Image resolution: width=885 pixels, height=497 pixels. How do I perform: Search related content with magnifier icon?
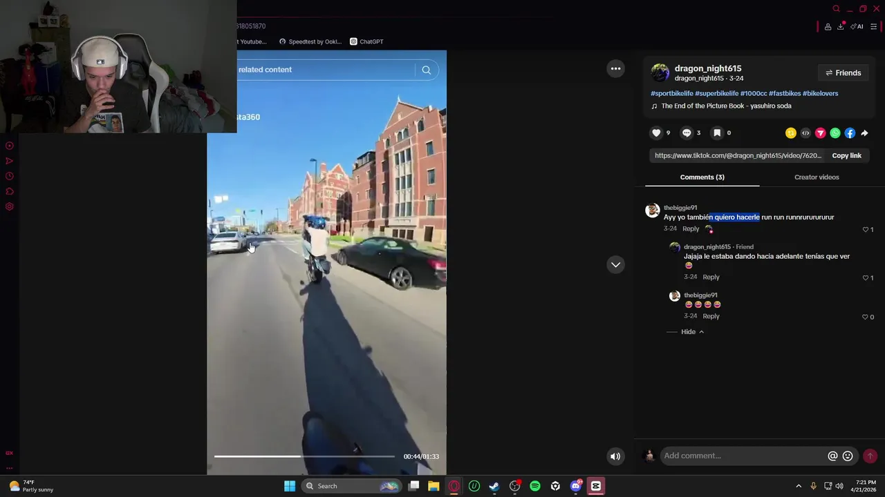coord(427,70)
